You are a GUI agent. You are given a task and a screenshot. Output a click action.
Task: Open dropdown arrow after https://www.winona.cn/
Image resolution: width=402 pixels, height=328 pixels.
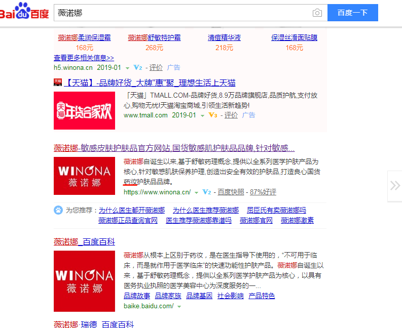196,193
